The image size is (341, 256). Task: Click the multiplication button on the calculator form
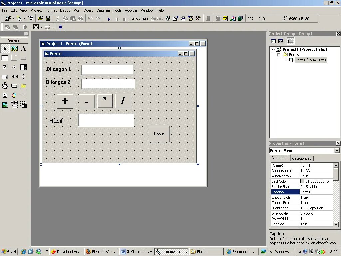point(104,101)
